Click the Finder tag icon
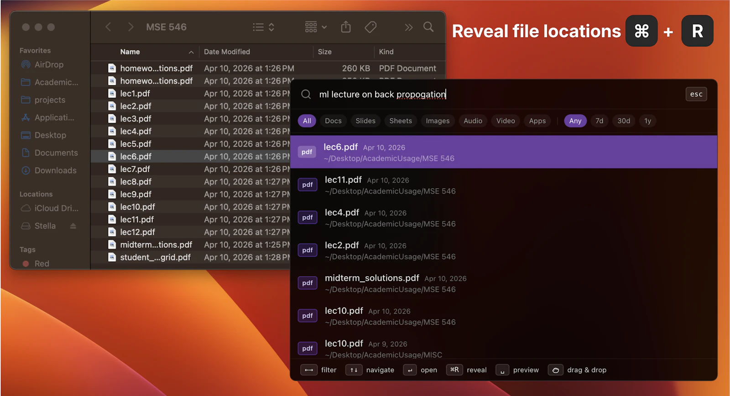This screenshot has height=396, width=730. pos(370,27)
